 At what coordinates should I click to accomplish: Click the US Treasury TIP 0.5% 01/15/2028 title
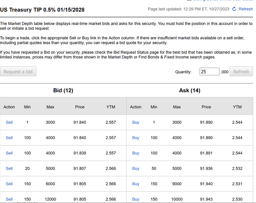(42, 10)
